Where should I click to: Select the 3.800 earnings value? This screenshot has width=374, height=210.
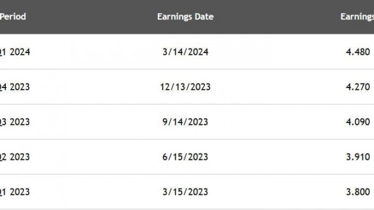tap(358, 192)
